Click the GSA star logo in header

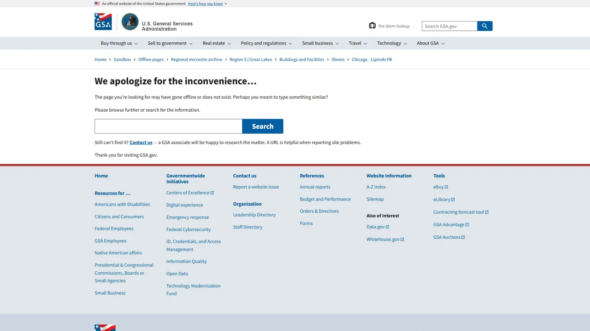[x=103, y=22]
